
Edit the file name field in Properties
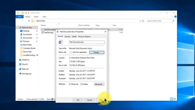click(x=87, y=42)
